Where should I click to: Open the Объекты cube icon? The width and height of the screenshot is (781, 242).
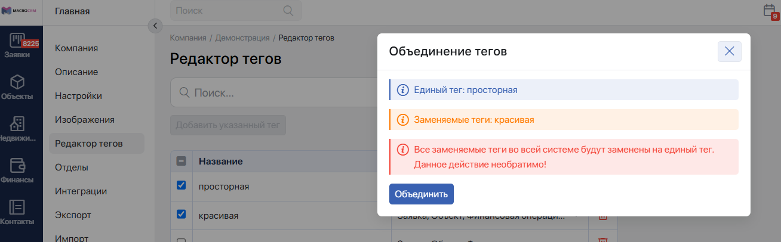(x=18, y=82)
